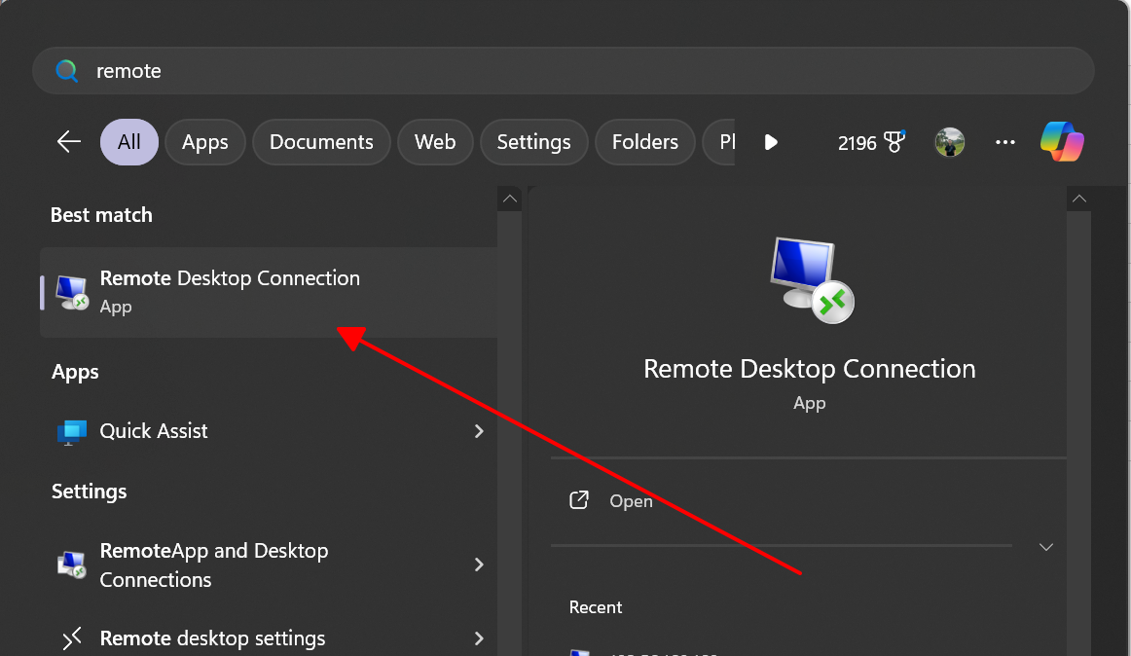Click the large Remote Desktop Connection icon

[811, 280]
